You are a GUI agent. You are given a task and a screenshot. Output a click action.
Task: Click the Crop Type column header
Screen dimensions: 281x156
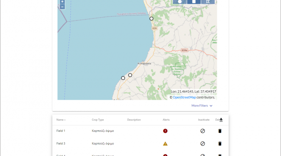pos(98,120)
